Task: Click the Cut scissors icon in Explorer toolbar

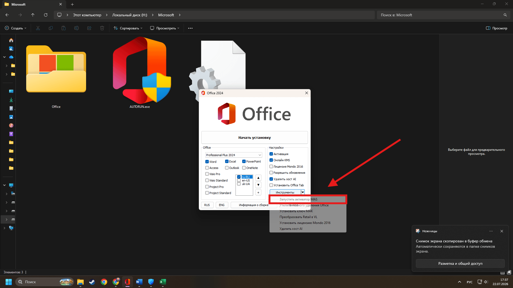Action: click(38, 28)
